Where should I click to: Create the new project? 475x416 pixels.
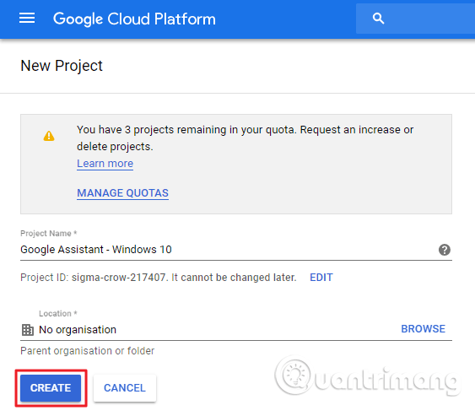pos(51,388)
